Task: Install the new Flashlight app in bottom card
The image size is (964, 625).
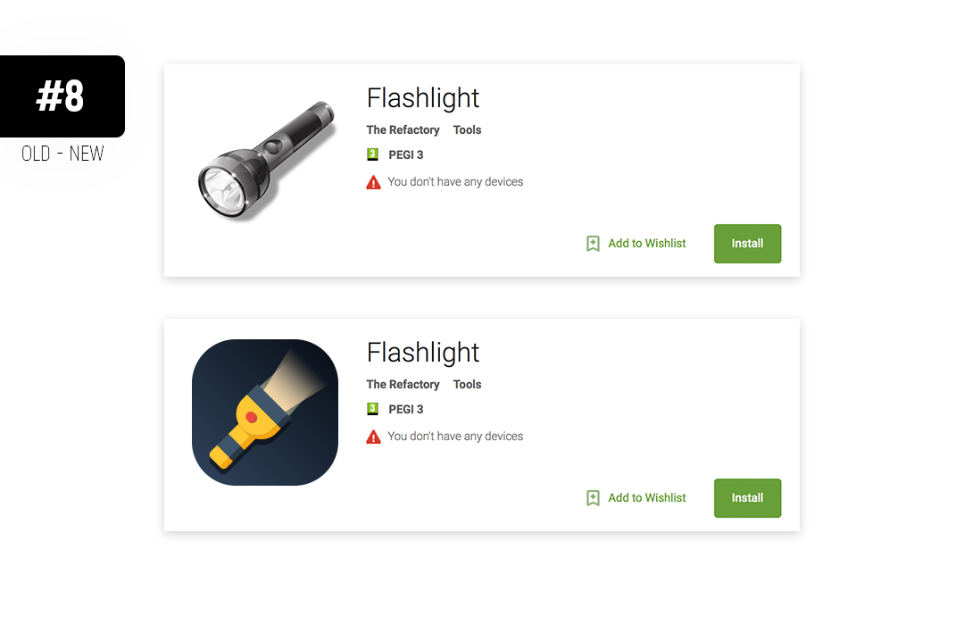Action: (x=748, y=497)
